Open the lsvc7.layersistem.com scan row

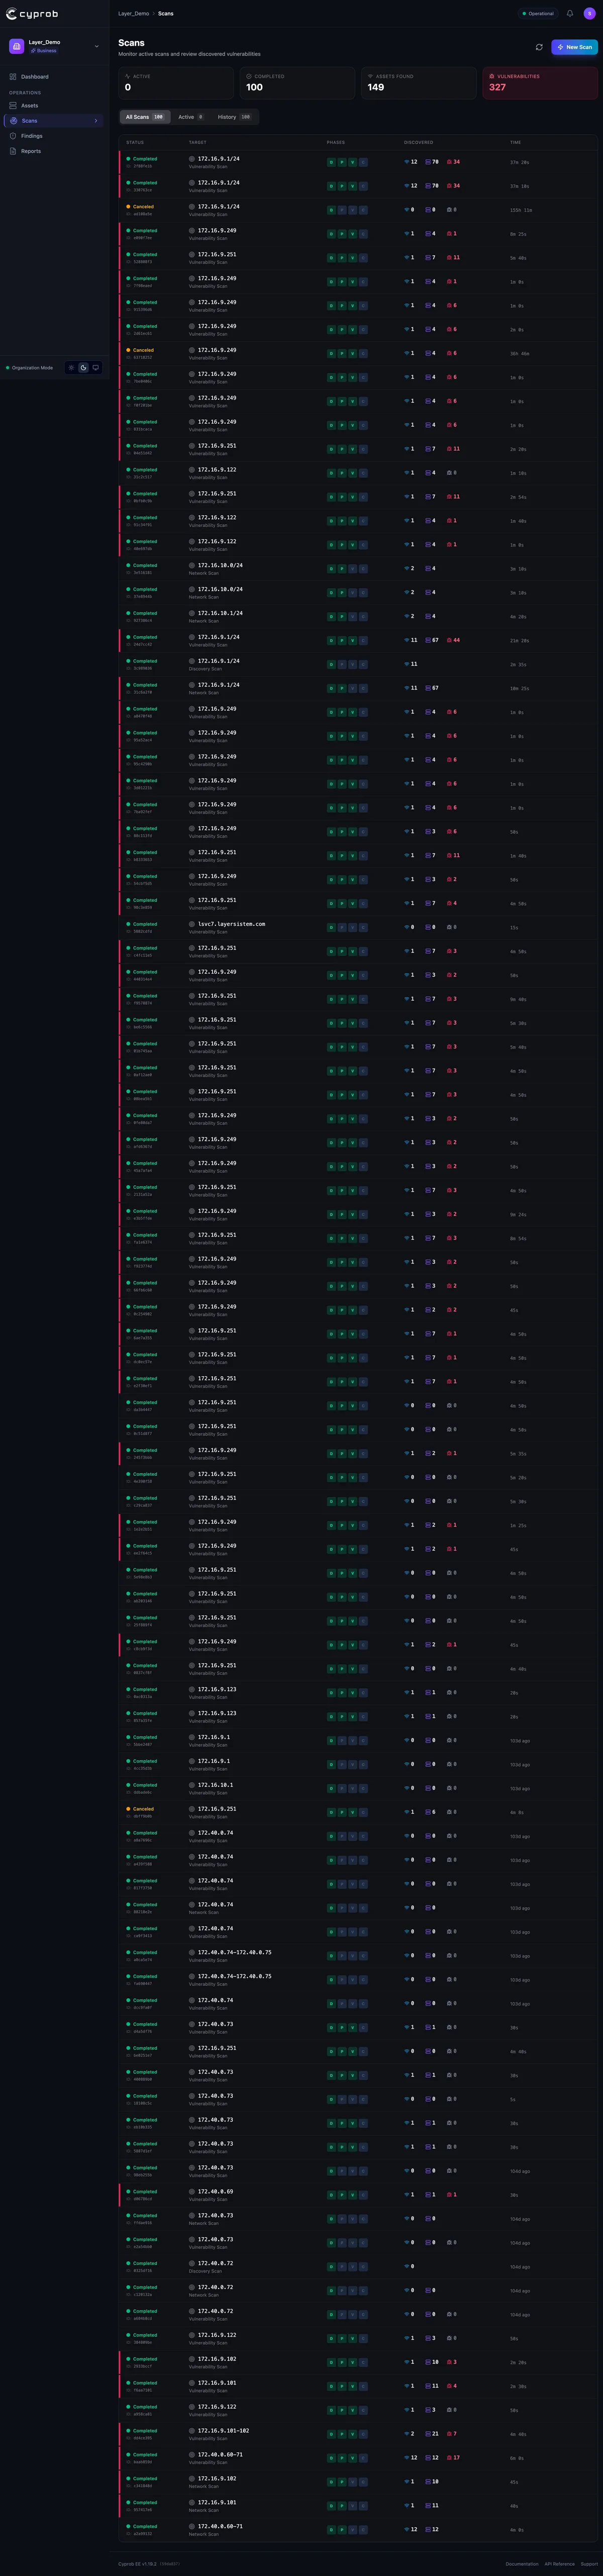(358, 927)
